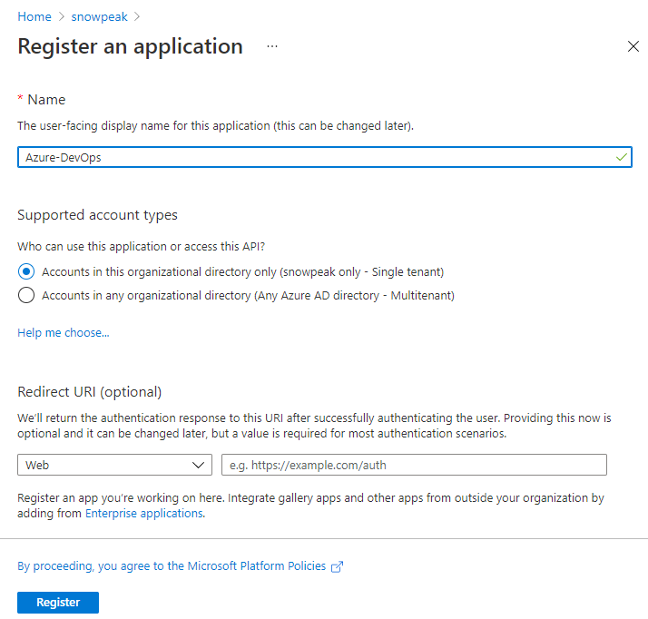Viewport: 648px width, 619px height.
Task: Click the external link icon after Platform Policies
Action: click(x=338, y=566)
